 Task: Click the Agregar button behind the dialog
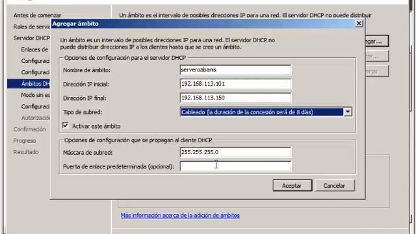pos(377,41)
